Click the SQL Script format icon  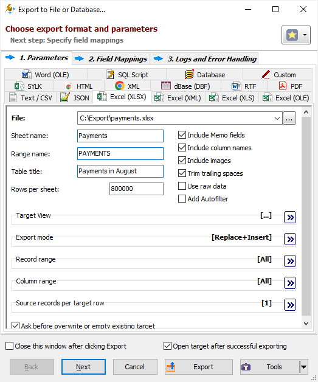click(111, 74)
